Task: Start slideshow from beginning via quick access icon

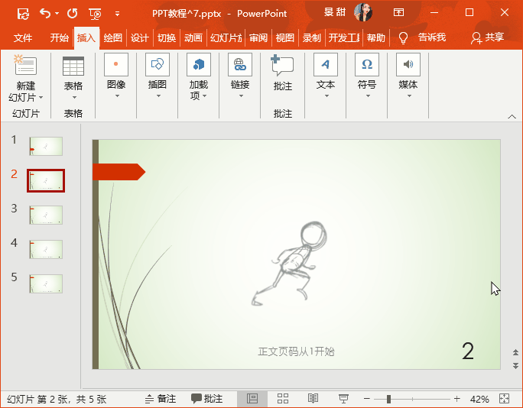Action: tap(95, 14)
